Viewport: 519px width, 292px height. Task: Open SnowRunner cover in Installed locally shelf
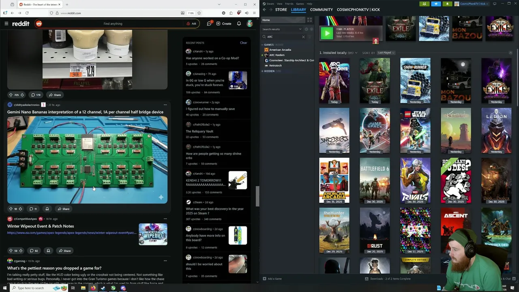(x=415, y=81)
